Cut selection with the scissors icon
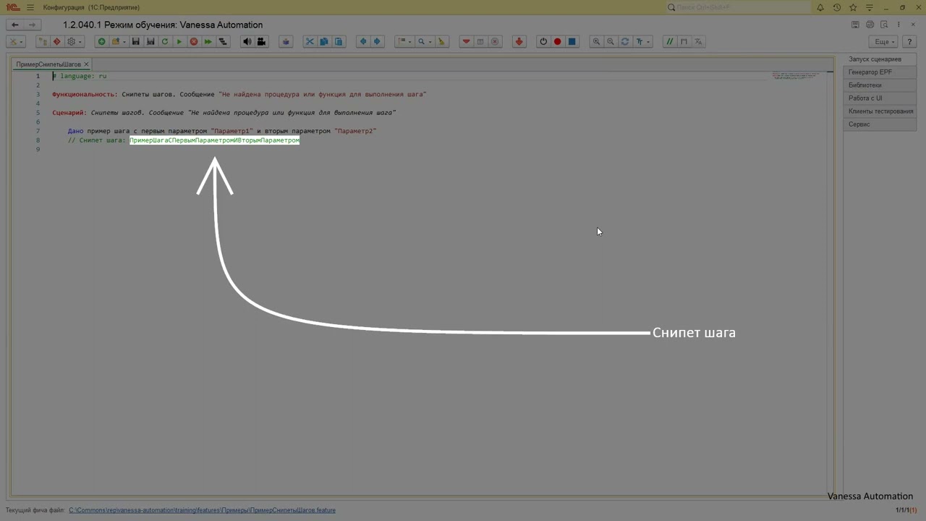This screenshot has height=521, width=926. (x=310, y=41)
